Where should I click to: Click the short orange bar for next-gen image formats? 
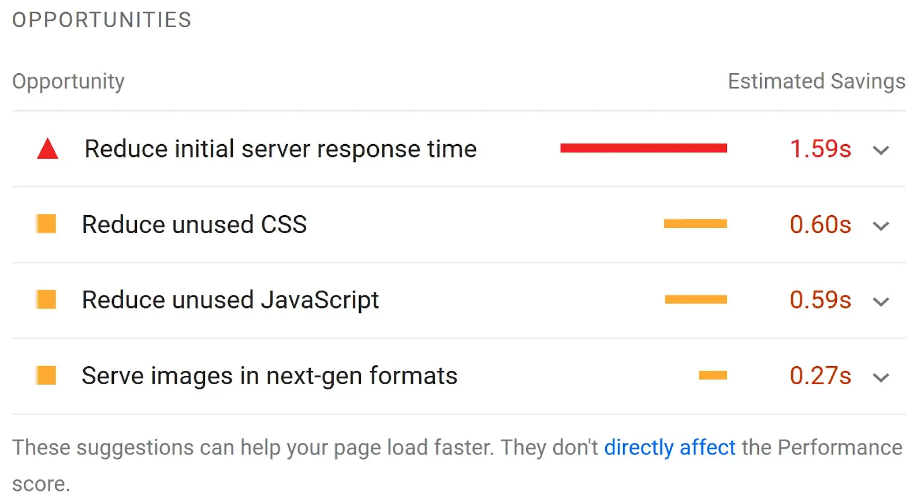(x=713, y=374)
